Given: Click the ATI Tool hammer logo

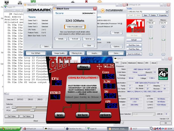Looking at the screenshot, I should coord(135,26).
